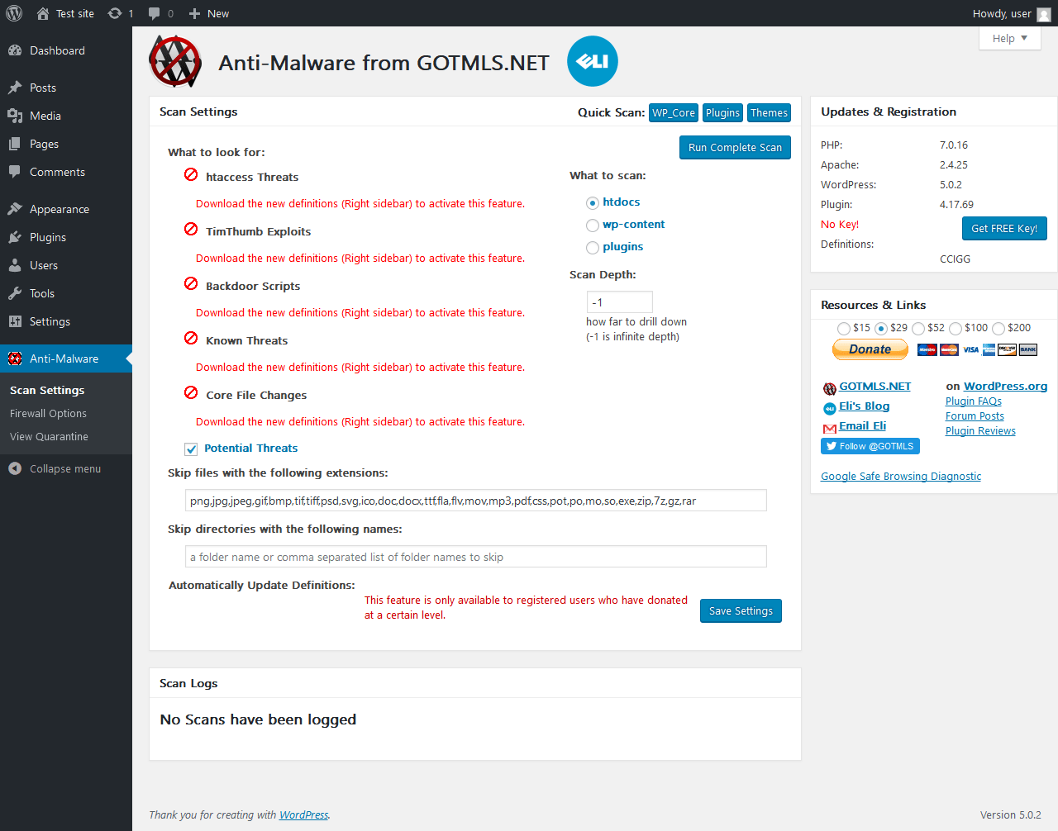Click the Posts pushpin icon

pyautogui.click(x=15, y=88)
